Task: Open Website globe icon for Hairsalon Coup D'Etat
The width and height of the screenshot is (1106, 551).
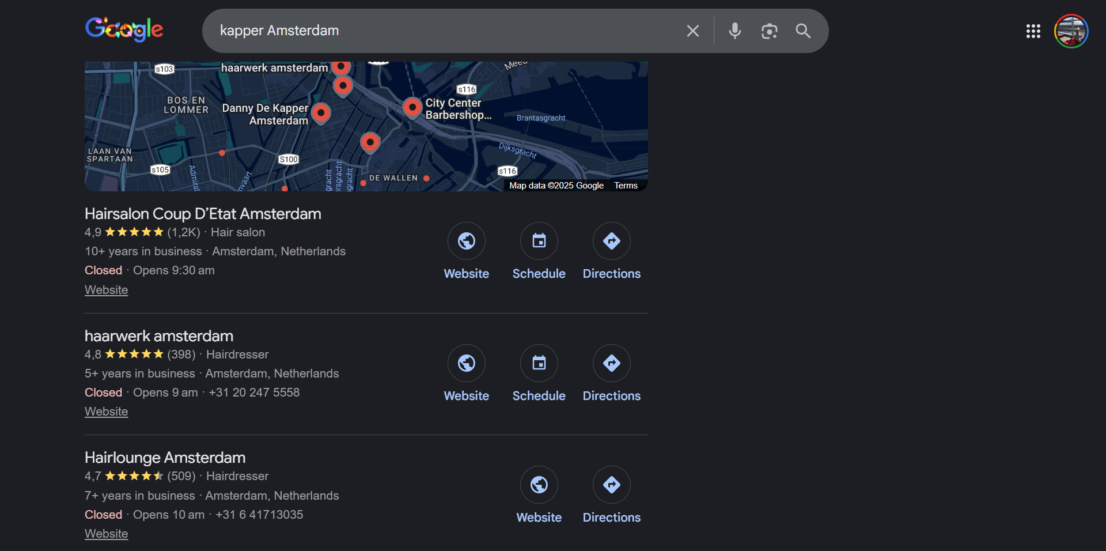Action: 466,241
